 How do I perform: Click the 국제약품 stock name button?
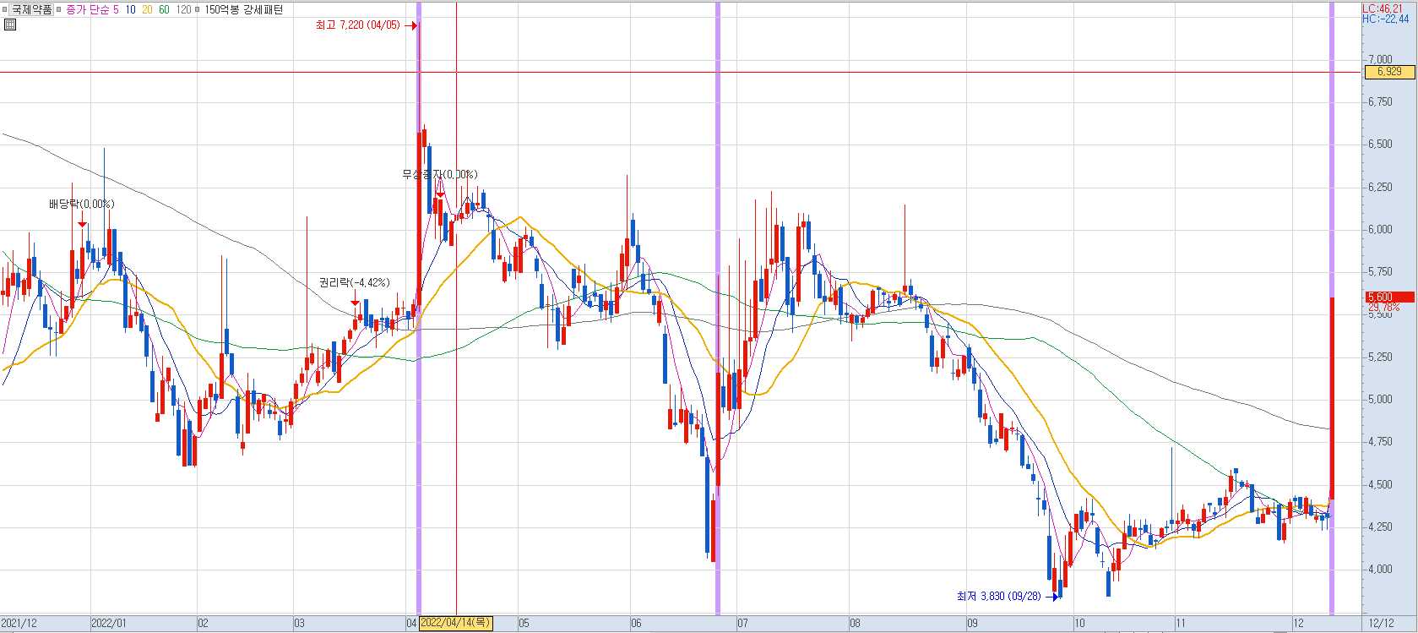click(x=31, y=9)
